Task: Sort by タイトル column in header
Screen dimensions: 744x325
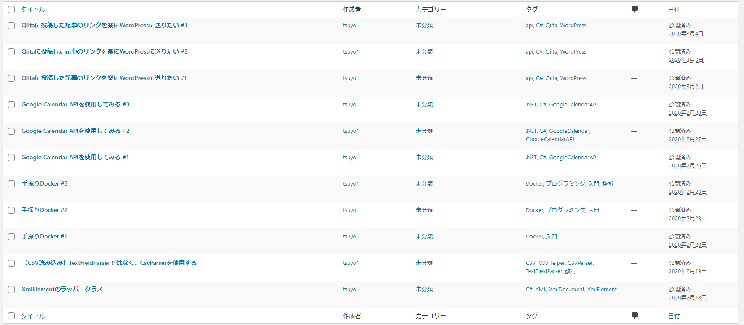Action: coord(33,10)
